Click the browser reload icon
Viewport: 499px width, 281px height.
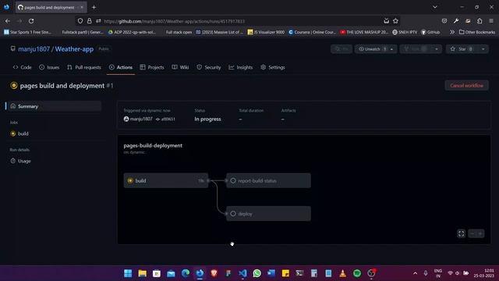pos(31,21)
